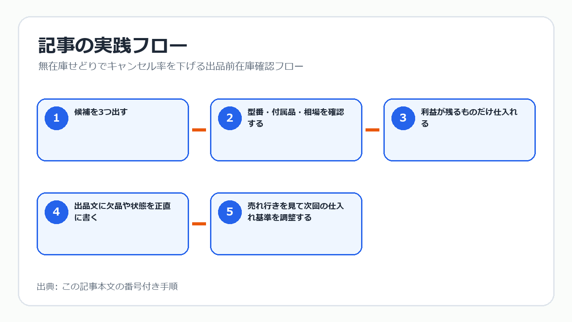Select the step text 売れ行きを見て次回の仕入れ基準を調整する

click(296, 212)
